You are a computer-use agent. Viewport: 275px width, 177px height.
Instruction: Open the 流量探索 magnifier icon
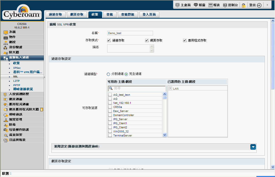[x=6, y=135]
